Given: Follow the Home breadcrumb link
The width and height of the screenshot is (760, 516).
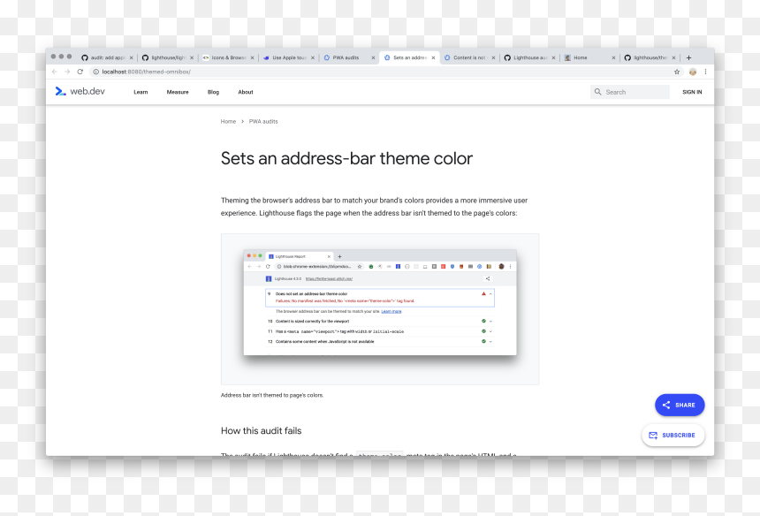Looking at the screenshot, I should [x=228, y=122].
